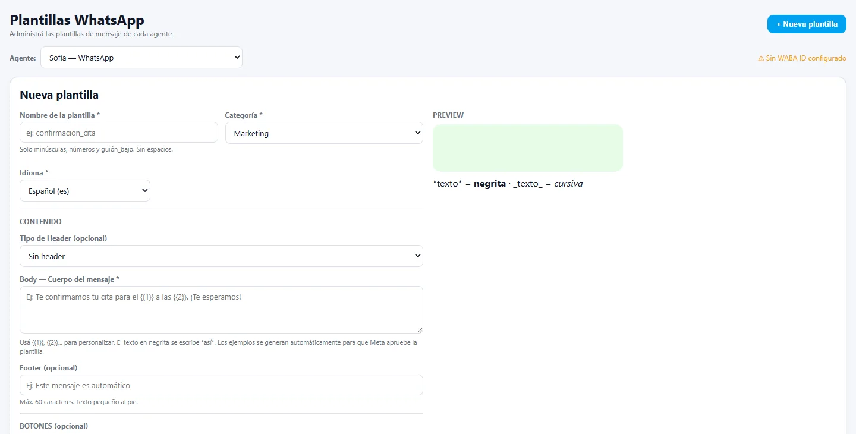Viewport: 856px width, 434px height.
Task: Click the 'Footer (opcional)' label
Action: (x=49, y=367)
